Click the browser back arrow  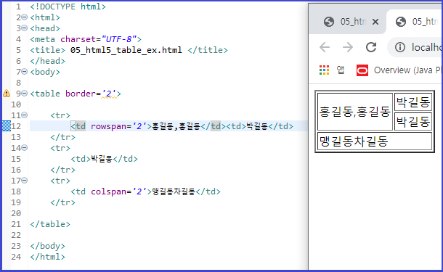325,47
